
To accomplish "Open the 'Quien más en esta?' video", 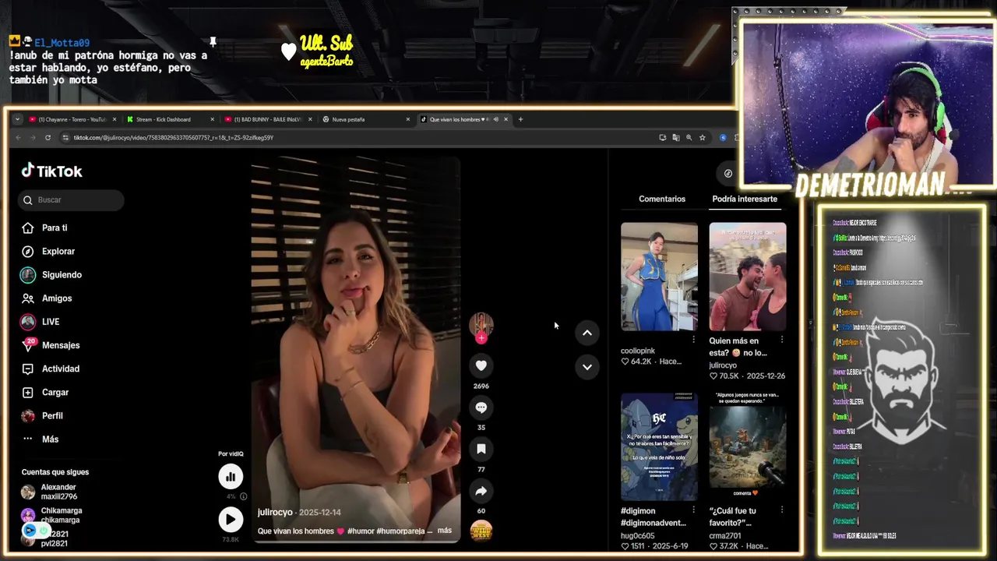I will click(x=748, y=277).
